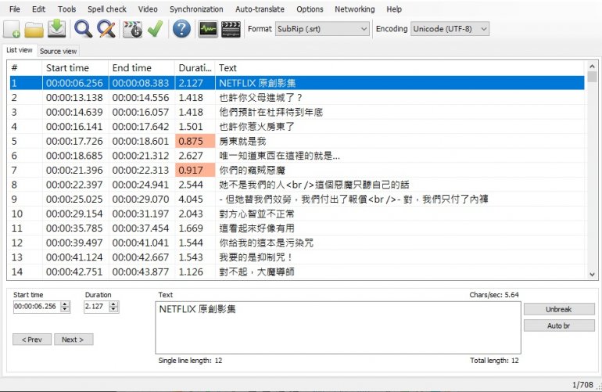
Task: Click the highlighted 0.917 duration cell
Action: tap(195, 171)
